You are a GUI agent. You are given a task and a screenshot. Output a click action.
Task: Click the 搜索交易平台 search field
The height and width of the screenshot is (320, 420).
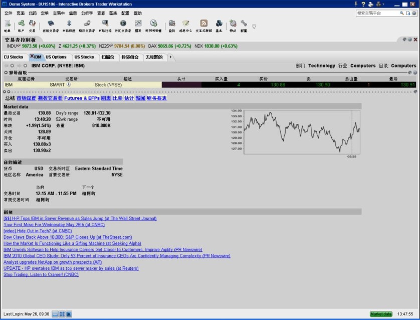[376, 13]
